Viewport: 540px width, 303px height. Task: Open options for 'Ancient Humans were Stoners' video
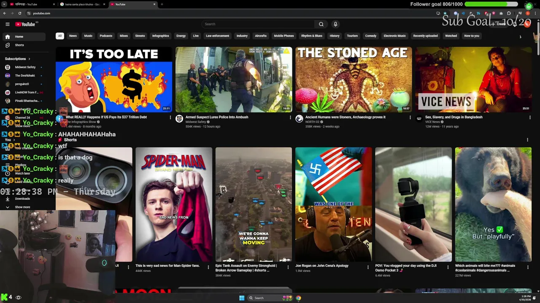pos(410,117)
